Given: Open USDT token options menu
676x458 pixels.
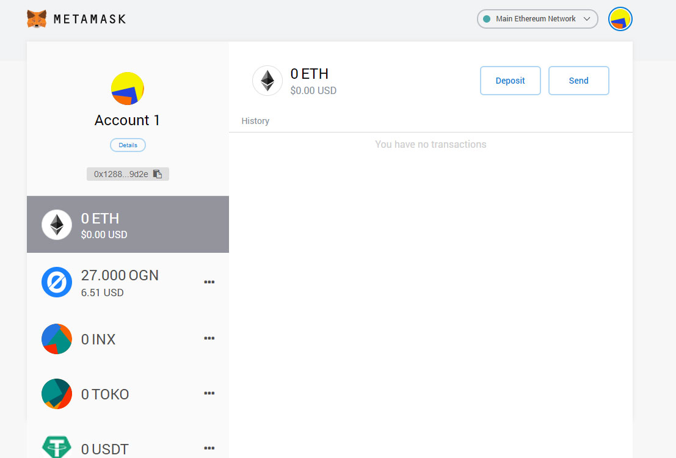Looking at the screenshot, I should click(x=209, y=448).
